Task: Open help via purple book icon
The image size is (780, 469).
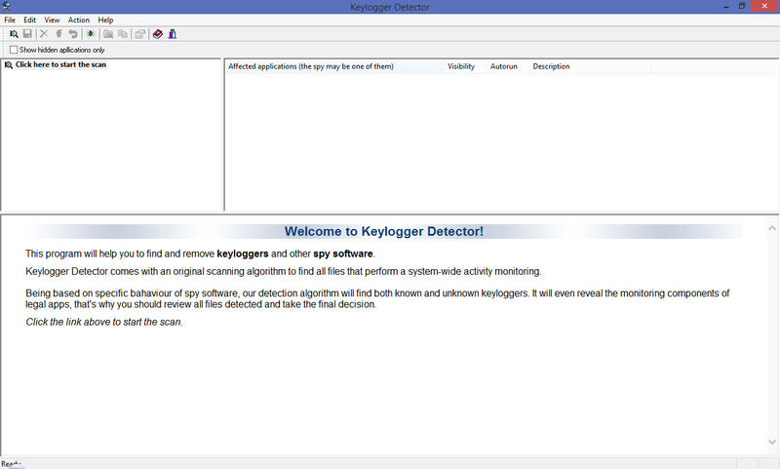Action: 158,34
